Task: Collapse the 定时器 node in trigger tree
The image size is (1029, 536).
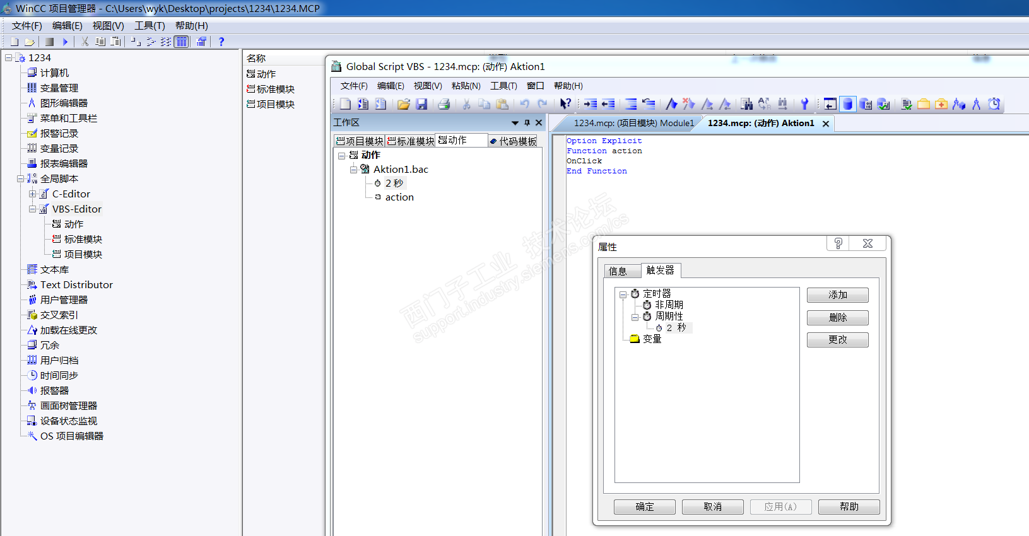Action: (623, 294)
